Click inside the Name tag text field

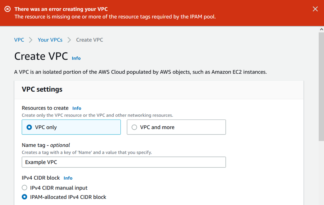[124, 162]
